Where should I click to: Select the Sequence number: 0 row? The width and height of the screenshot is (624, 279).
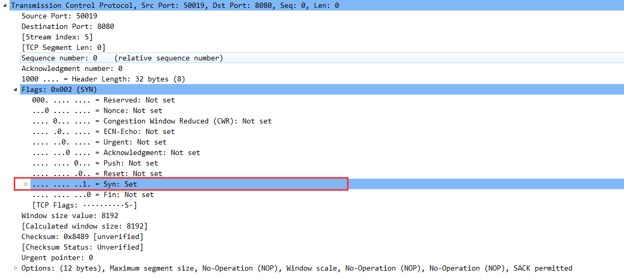[x=322, y=58]
